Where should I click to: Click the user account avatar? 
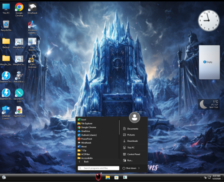pyautogui.click(x=134, y=117)
